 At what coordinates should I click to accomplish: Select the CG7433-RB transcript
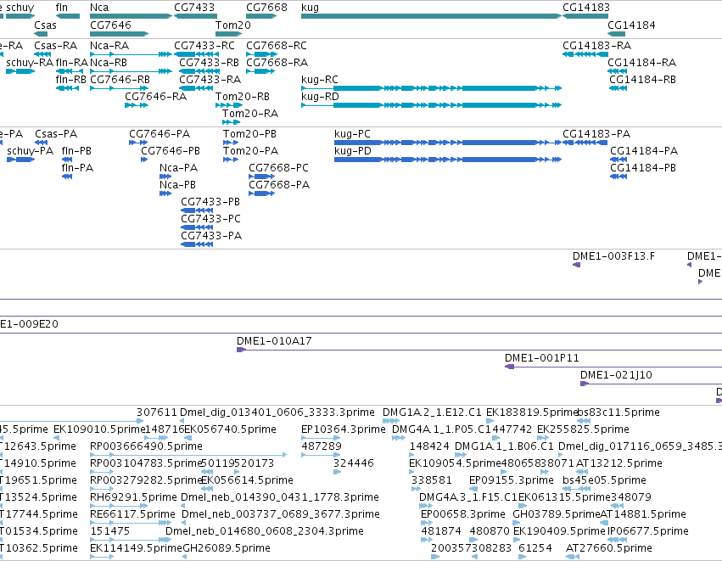coord(199,71)
